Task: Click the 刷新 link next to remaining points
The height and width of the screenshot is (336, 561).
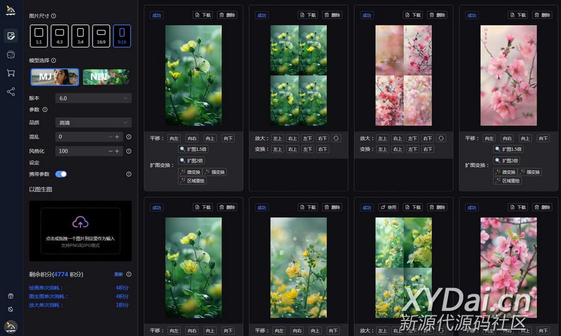Action: pos(118,274)
